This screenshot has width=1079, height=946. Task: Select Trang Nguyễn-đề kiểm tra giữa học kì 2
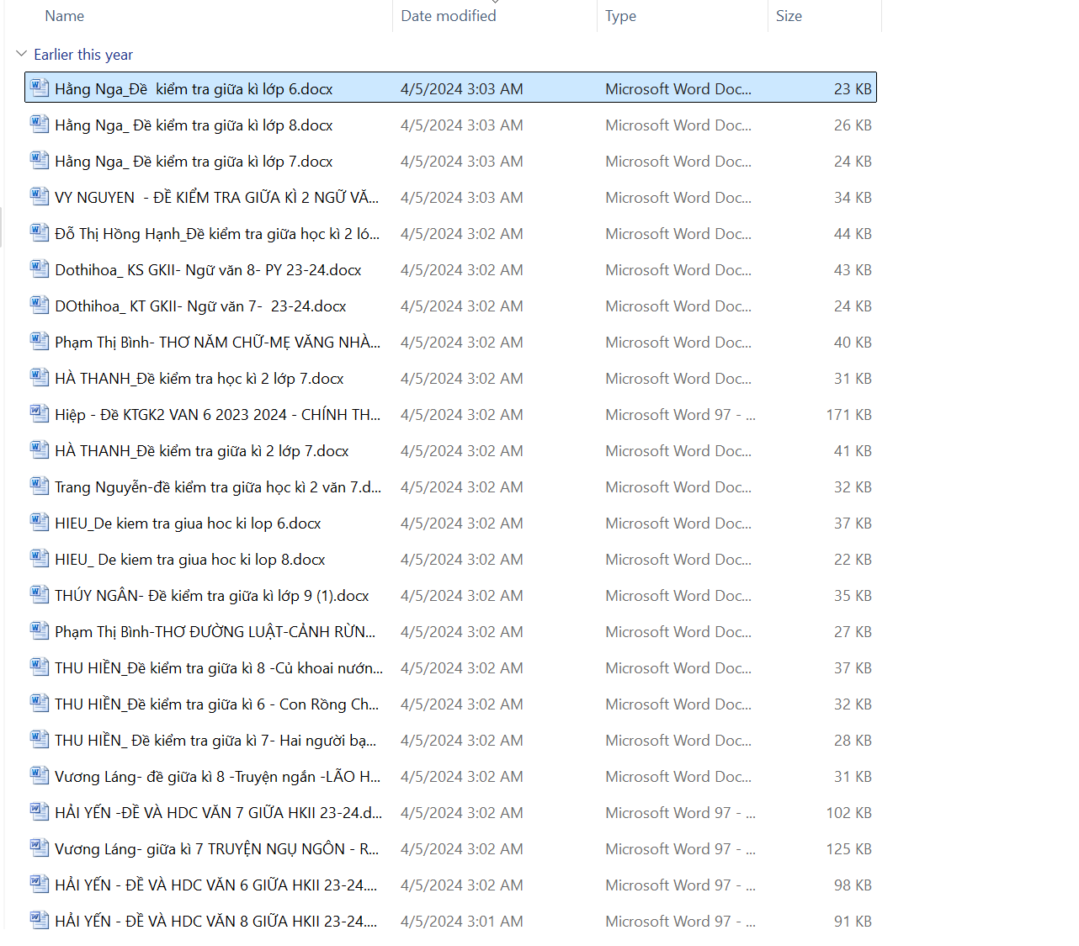[x=218, y=487]
